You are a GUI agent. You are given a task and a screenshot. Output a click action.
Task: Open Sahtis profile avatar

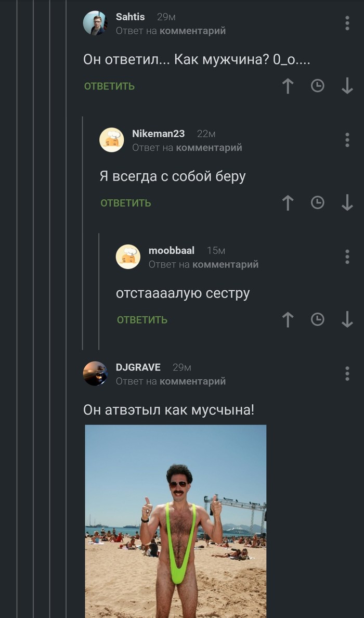click(95, 23)
